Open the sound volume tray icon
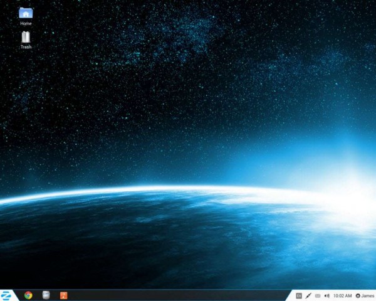Image resolution: width=376 pixels, height=301 pixels. coord(326,296)
